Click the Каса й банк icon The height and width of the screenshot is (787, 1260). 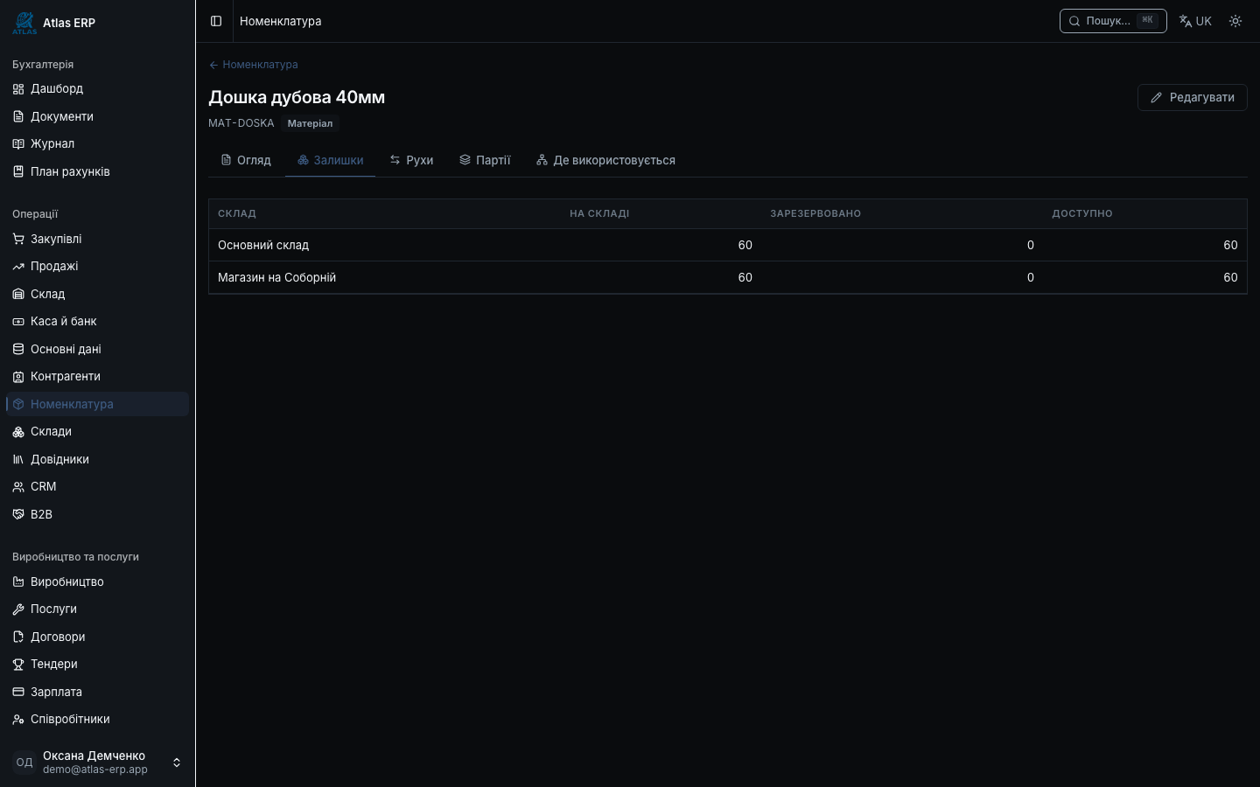pos(18,322)
